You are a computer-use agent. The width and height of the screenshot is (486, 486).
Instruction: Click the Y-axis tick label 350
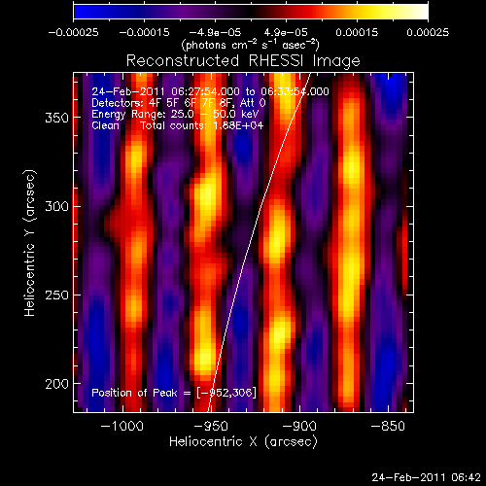(x=56, y=118)
